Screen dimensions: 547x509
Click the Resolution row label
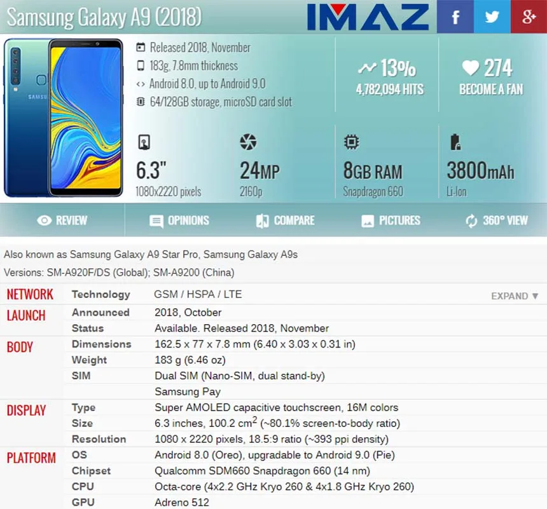click(x=99, y=439)
